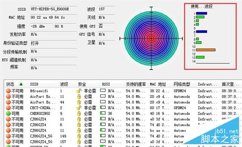Click the blue channel 6 usage bar
242x147 pixels.
(201, 31)
